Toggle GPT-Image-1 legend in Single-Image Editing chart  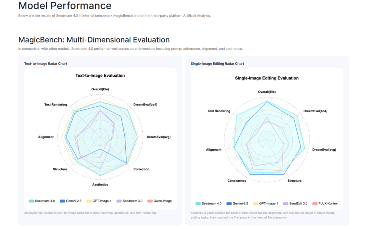[x=266, y=203]
